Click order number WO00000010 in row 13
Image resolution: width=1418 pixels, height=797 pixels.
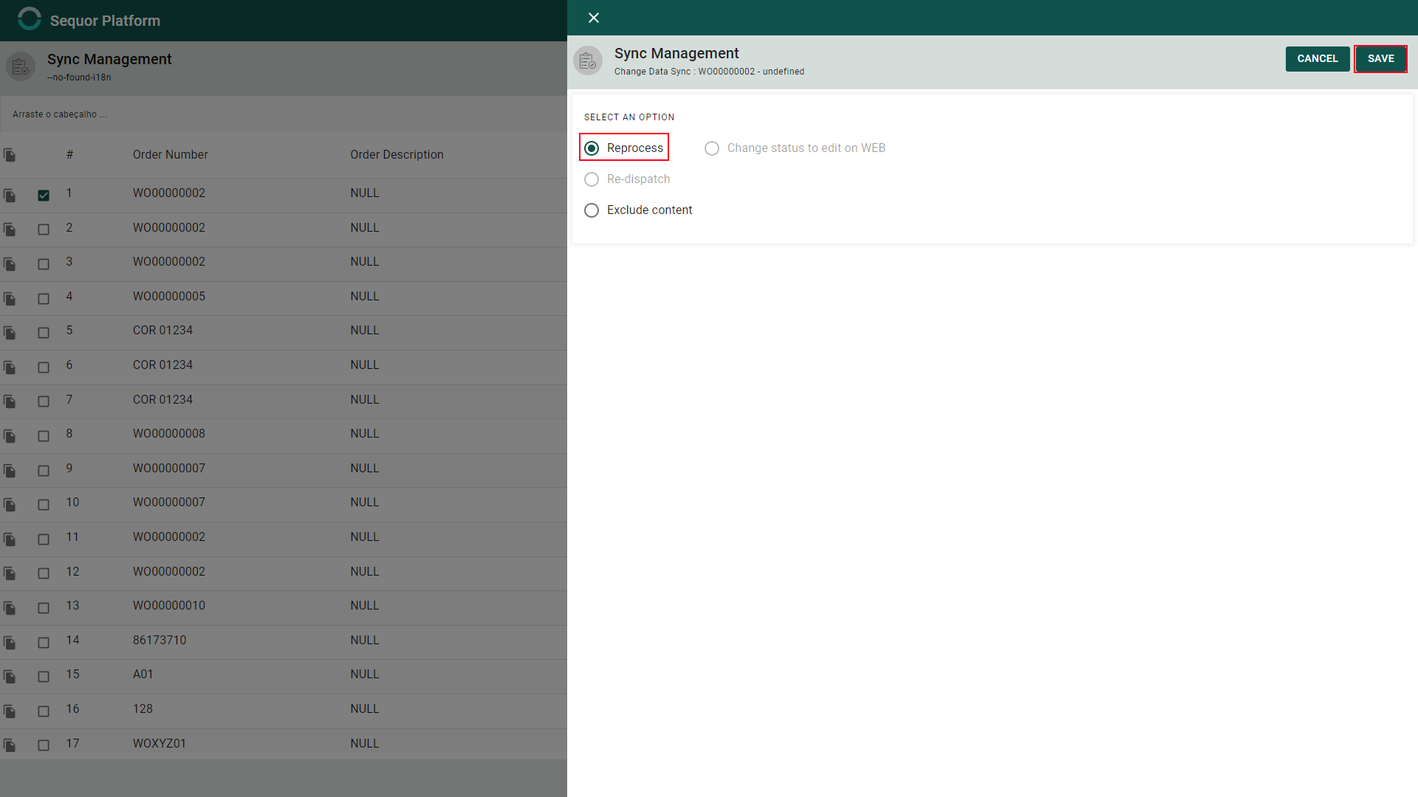point(169,605)
